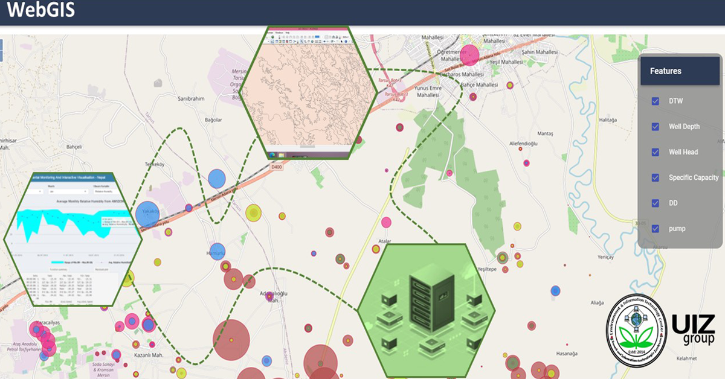The height and width of the screenshot is (379, 725).
Task: Disable the Well Head layer checkbox
Action: pos(655,152)
